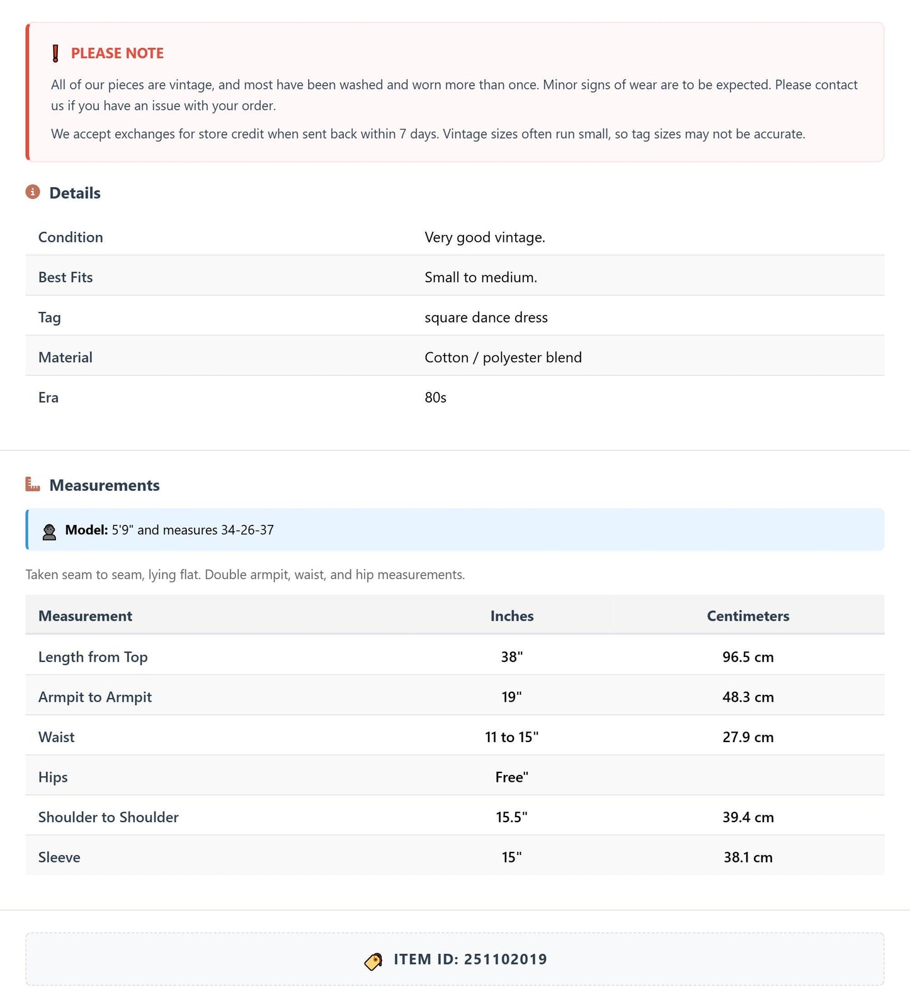Click the red exclamation mark icon

(55, 54)
